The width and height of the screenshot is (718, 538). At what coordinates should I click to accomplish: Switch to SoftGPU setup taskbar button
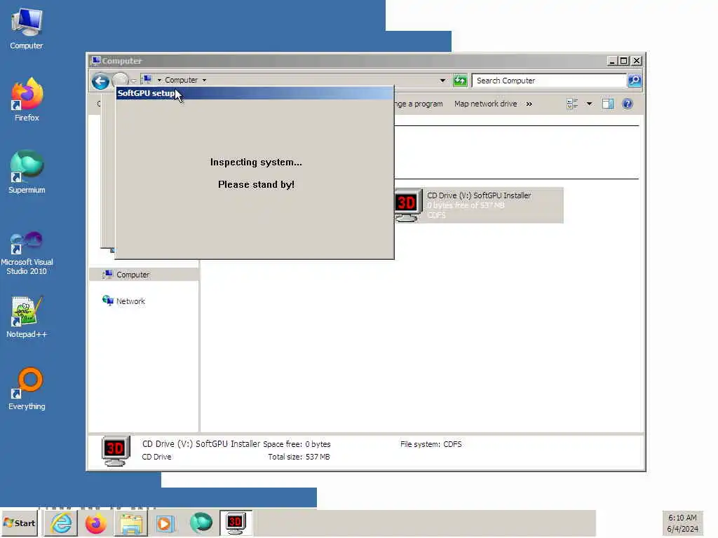(x=236, y=523)
